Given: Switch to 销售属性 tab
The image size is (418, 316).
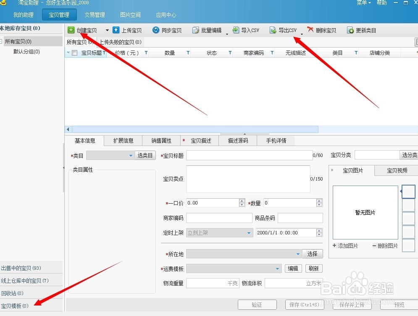Looking at the screenshot, I should [x=162, y=141].
